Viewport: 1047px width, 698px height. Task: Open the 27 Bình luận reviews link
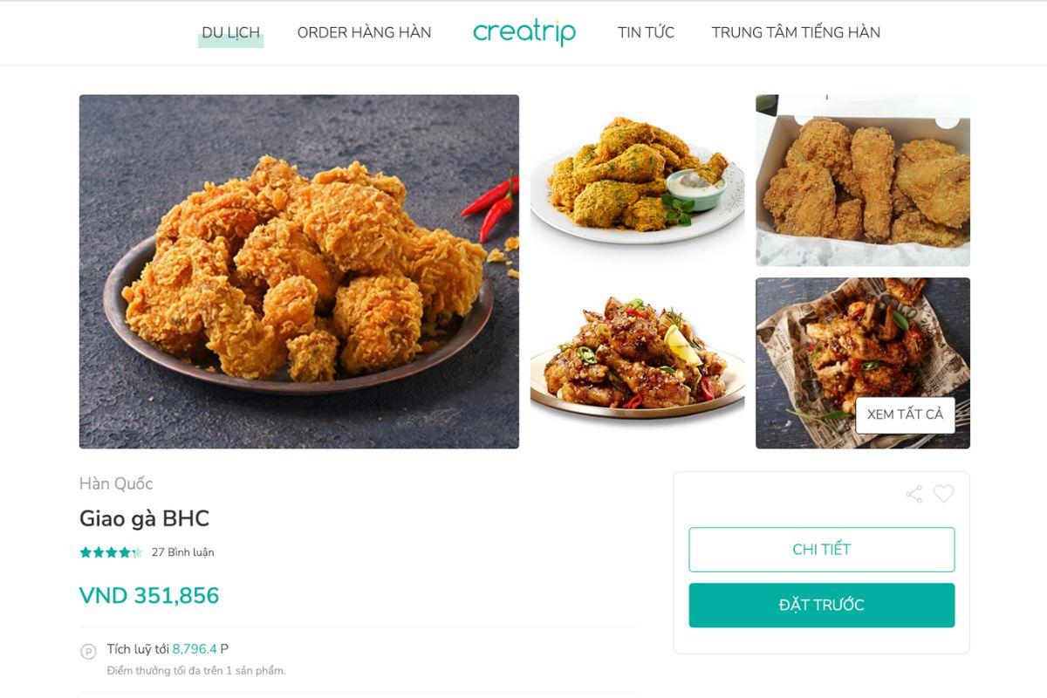point(182,552)
